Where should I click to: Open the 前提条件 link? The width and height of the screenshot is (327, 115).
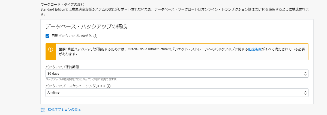(x=255, y=50)
